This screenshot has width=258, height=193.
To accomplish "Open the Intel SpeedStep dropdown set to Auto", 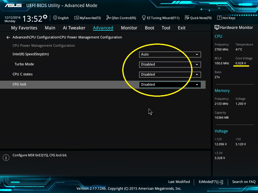I will pos(170,55).
